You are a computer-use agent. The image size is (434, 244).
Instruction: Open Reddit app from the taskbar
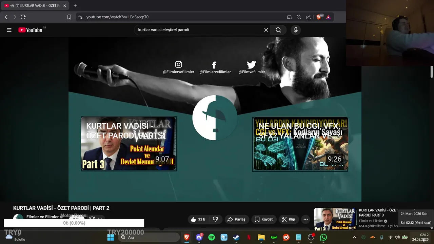[286, 237]
